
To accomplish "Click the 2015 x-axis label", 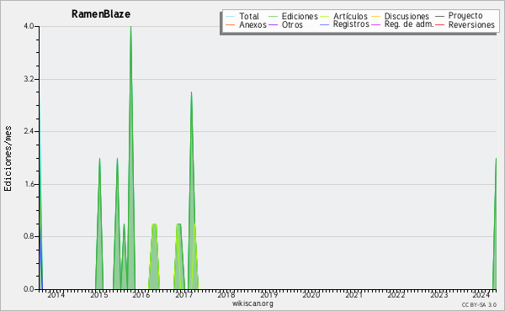I will pos(98,295).
